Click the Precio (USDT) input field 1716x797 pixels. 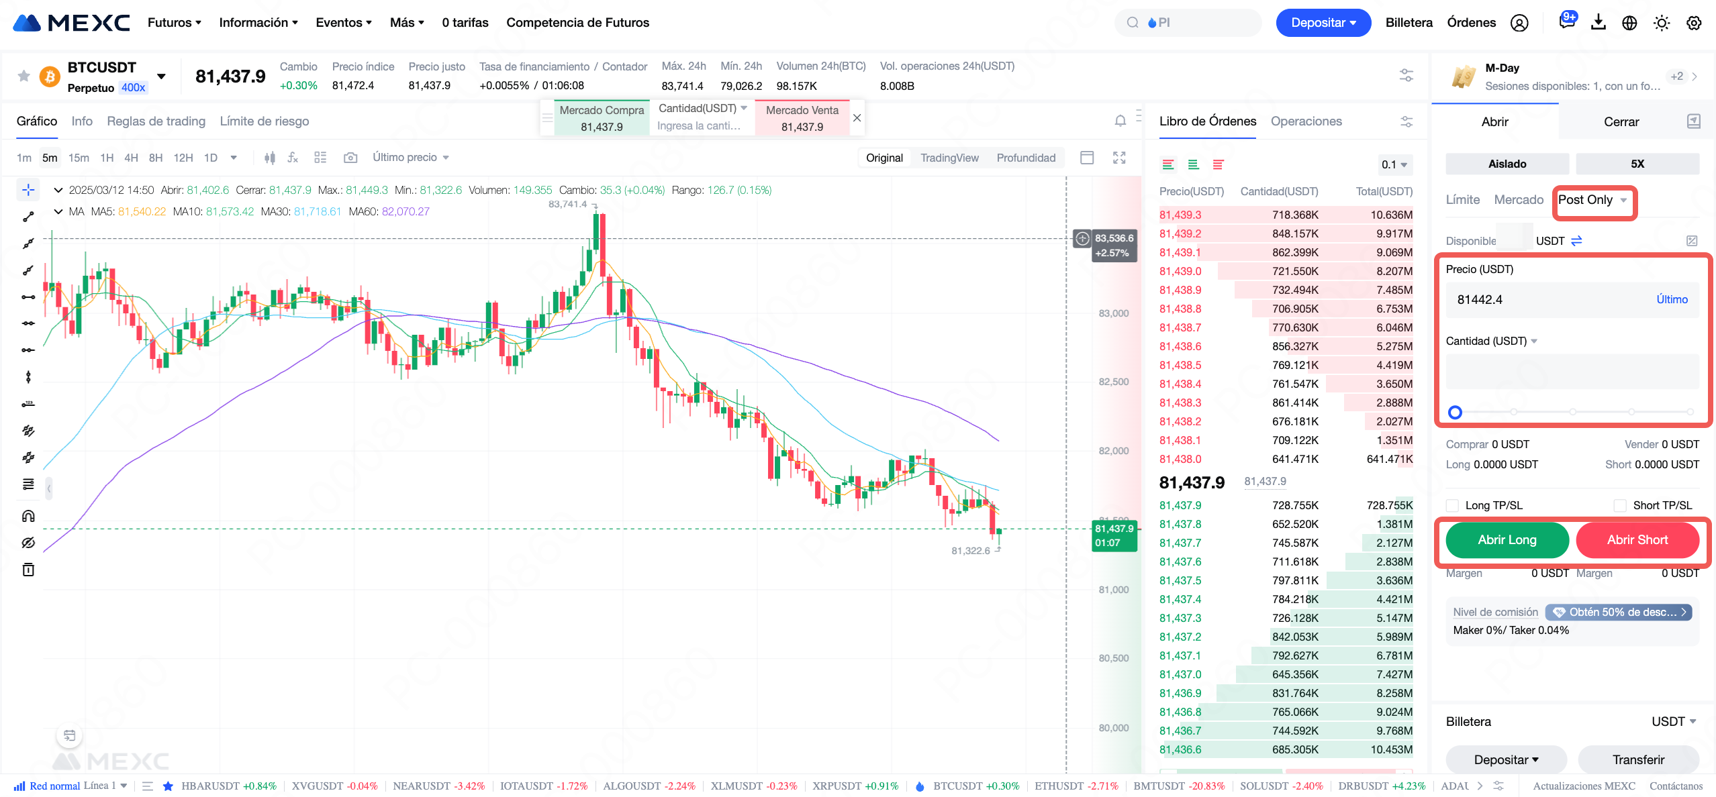pyautogui.click(x=1572, y=300)
